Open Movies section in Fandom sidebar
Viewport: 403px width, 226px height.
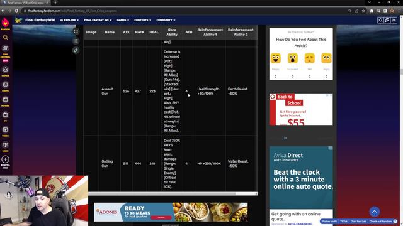(6, 101)
